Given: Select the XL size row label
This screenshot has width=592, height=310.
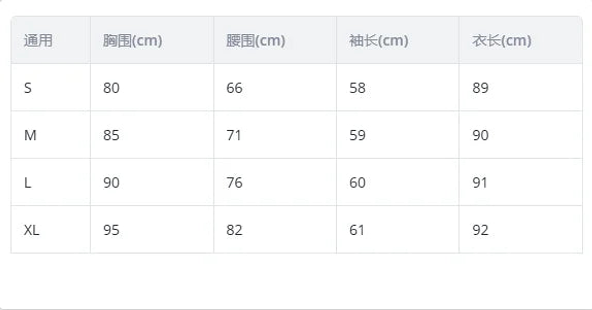Looking at the screenshot, I should tap(32, 230).
